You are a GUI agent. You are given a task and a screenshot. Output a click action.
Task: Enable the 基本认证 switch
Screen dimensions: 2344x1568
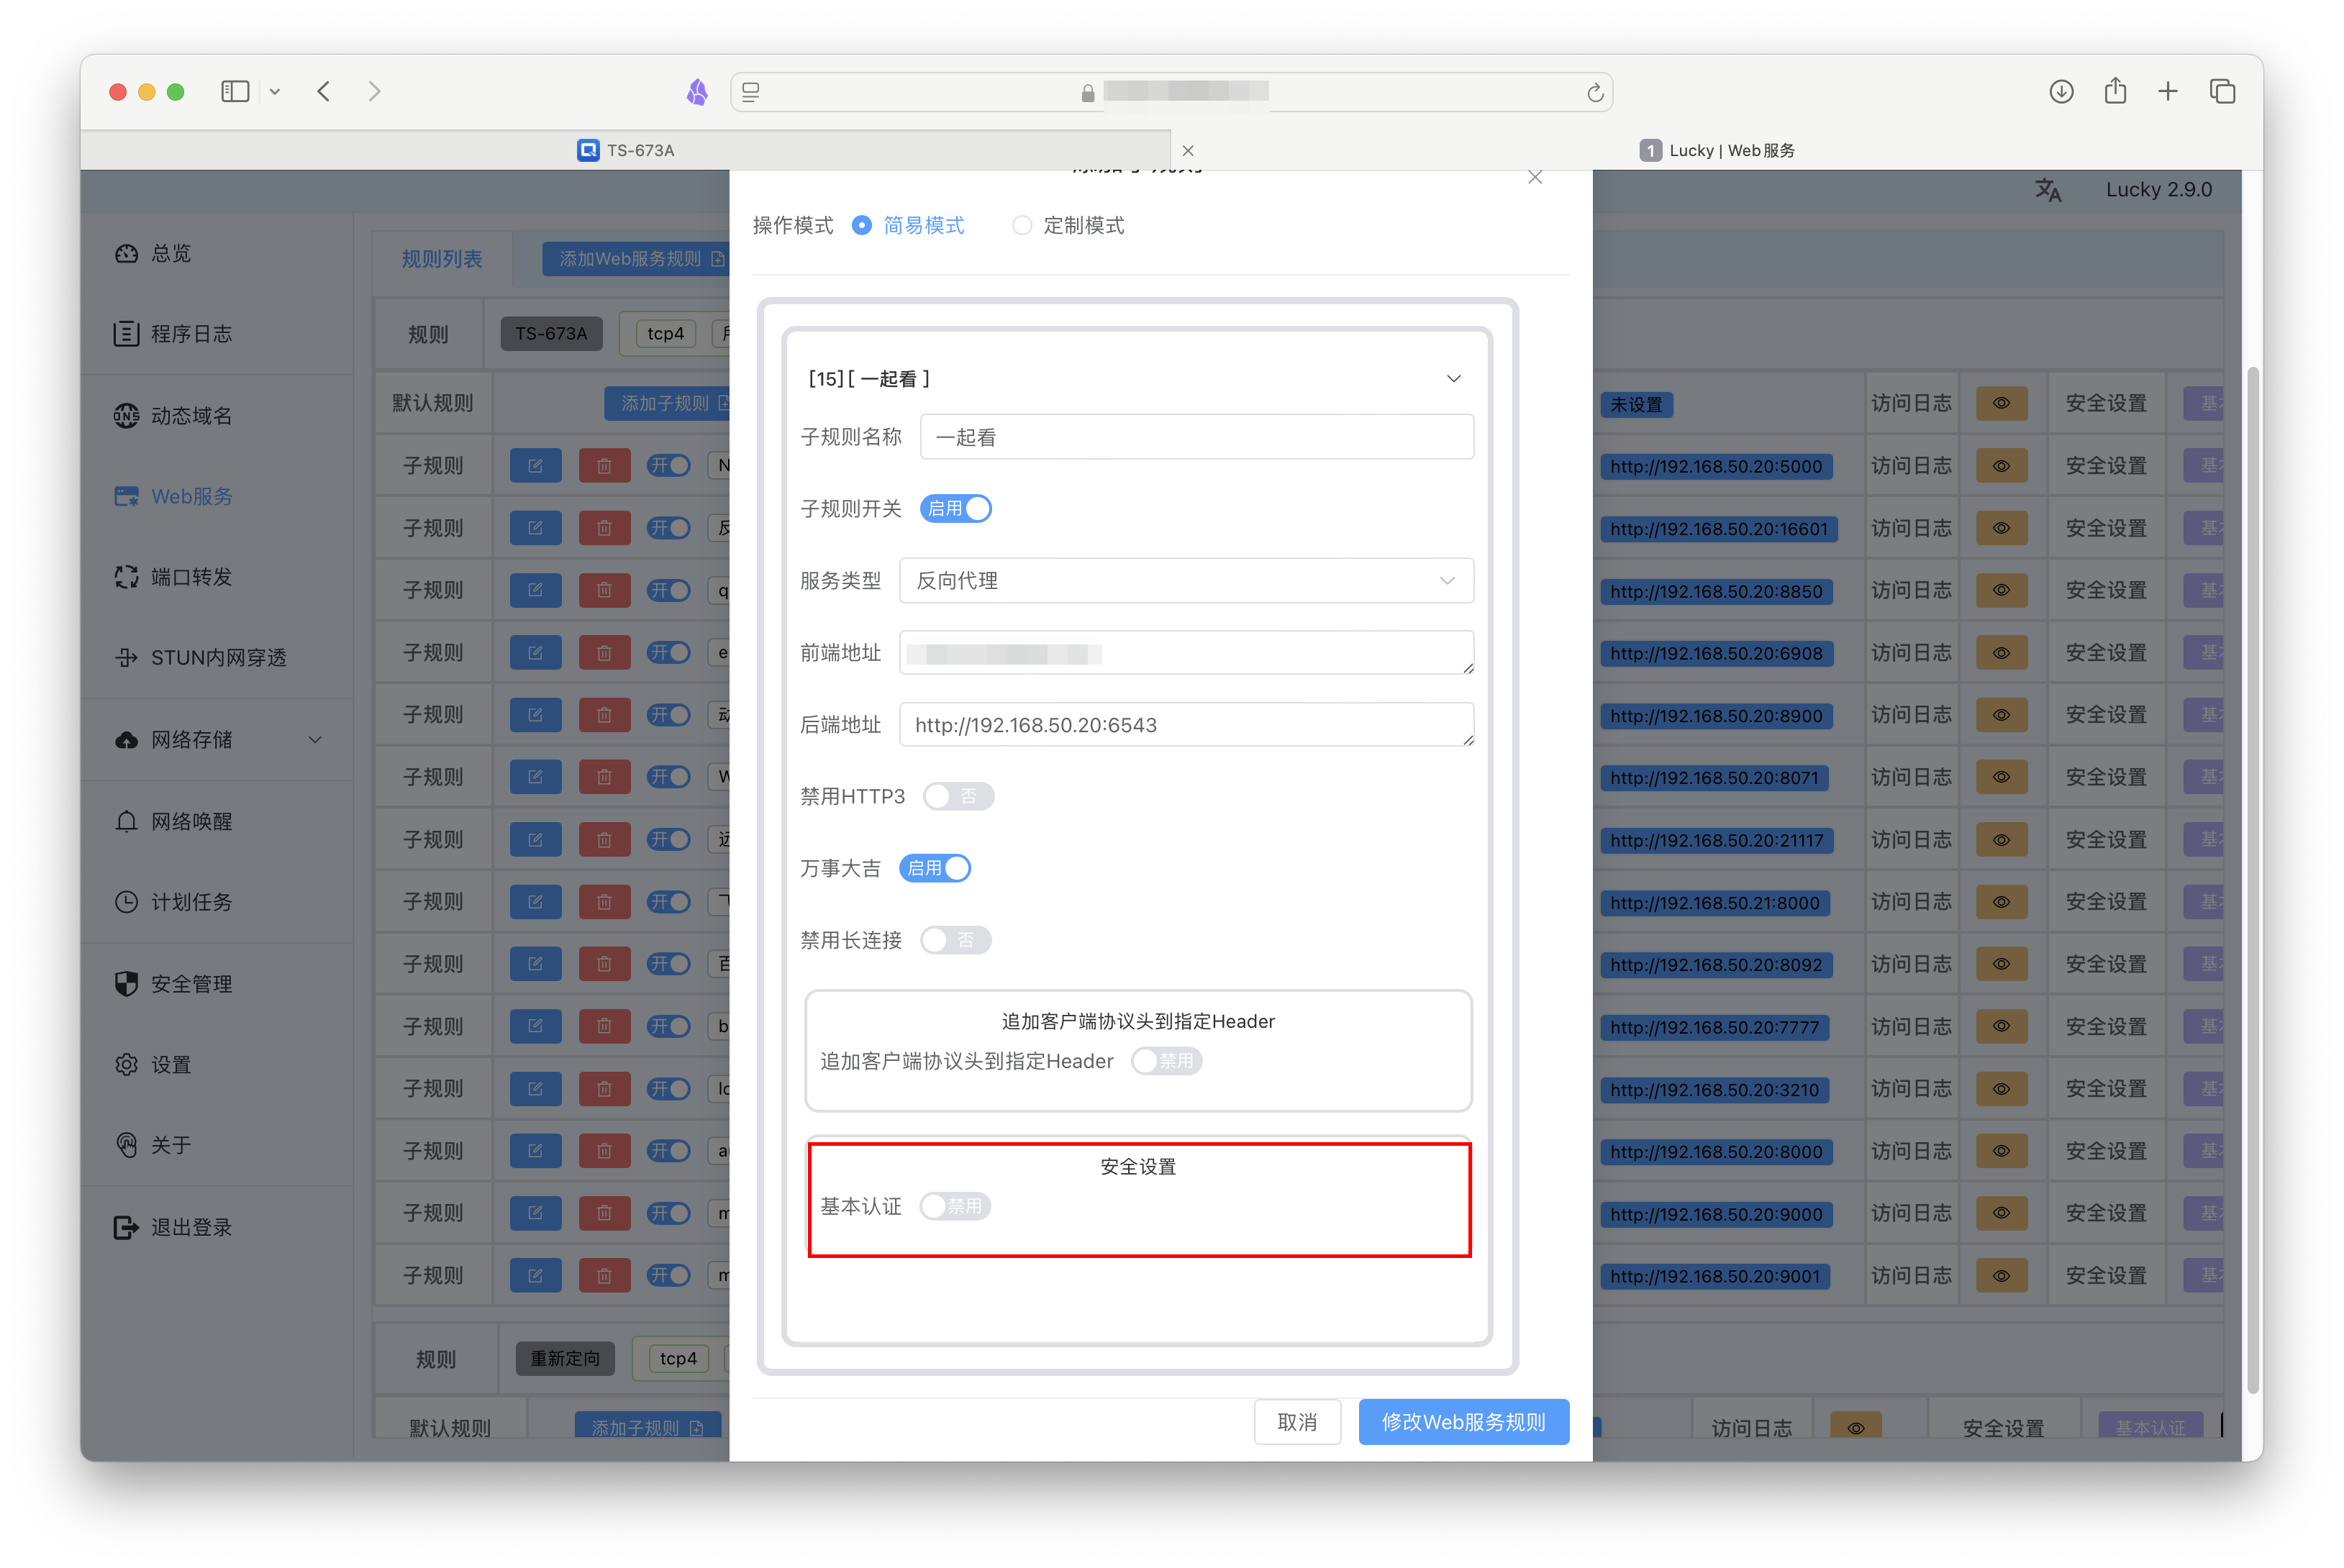955,1206
